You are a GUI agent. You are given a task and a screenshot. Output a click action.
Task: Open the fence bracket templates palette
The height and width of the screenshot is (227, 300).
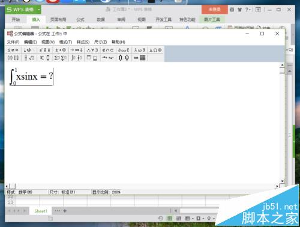tap(13, 58)
